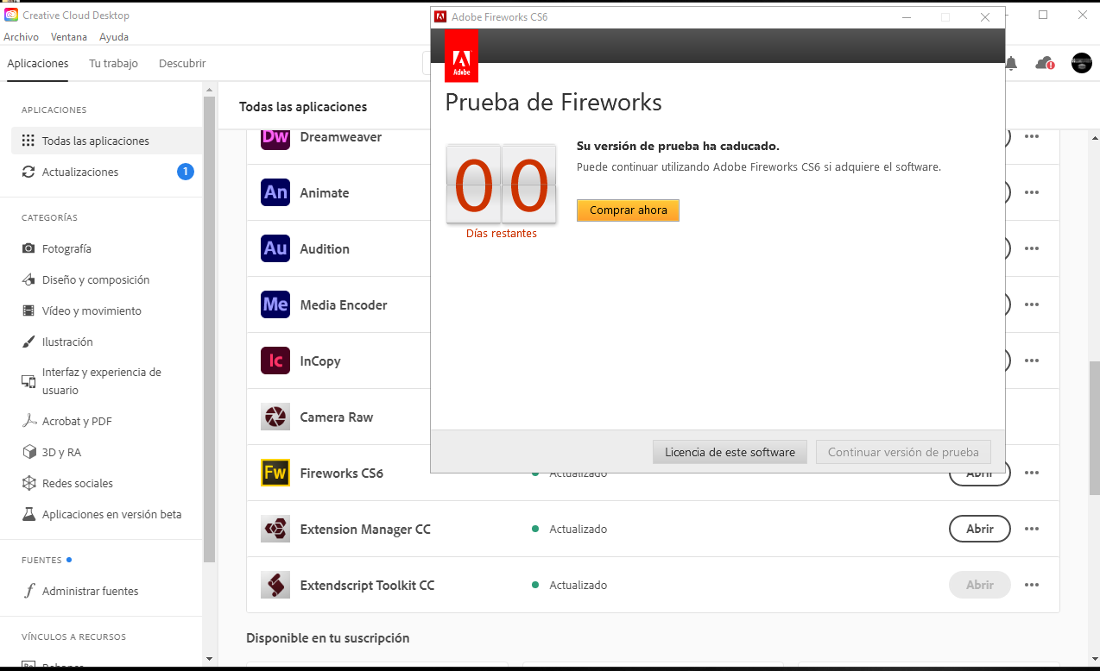Click Actualizado status of Extension Manager CC
Viewport: 1100px width, 671px height.
tap(578, 529)
